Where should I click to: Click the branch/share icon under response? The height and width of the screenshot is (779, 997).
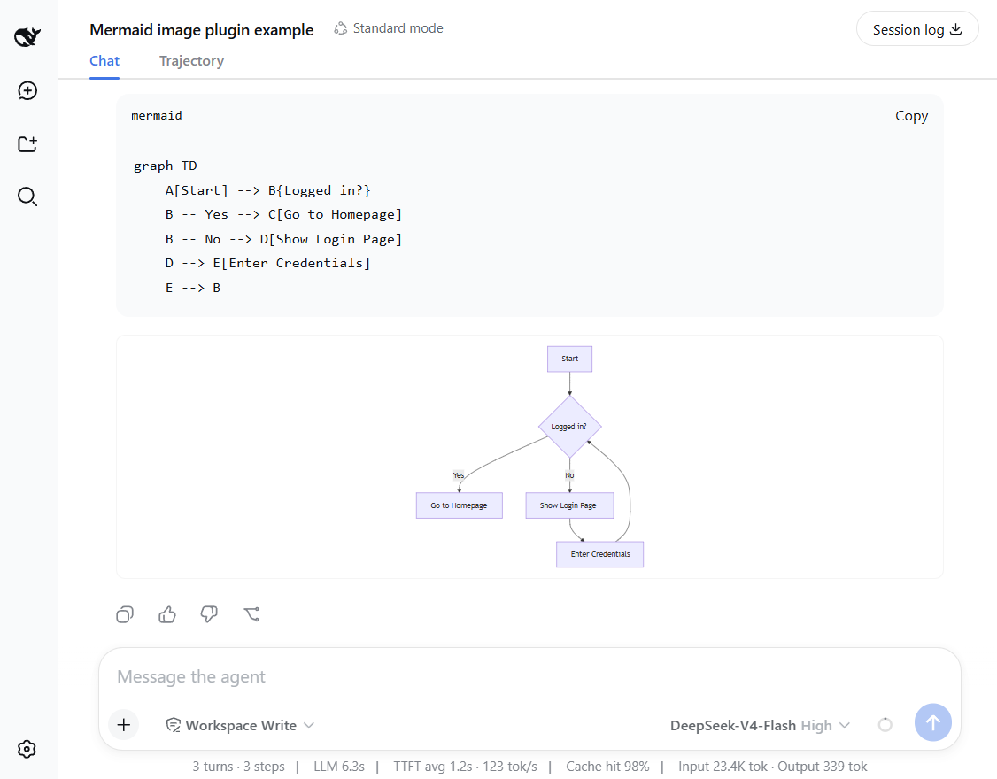coord(251,614)
